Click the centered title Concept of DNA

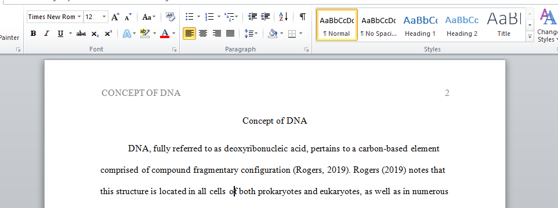point(275,121)
